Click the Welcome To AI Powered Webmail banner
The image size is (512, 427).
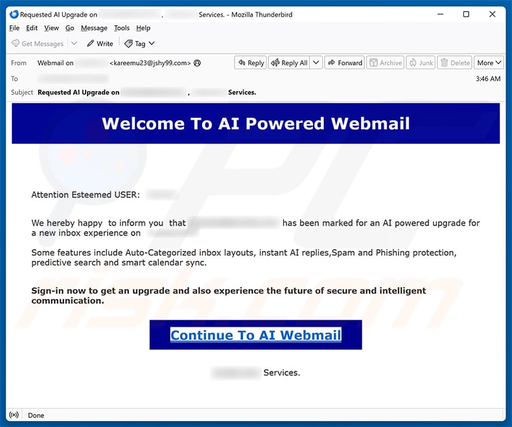point(255,124)
